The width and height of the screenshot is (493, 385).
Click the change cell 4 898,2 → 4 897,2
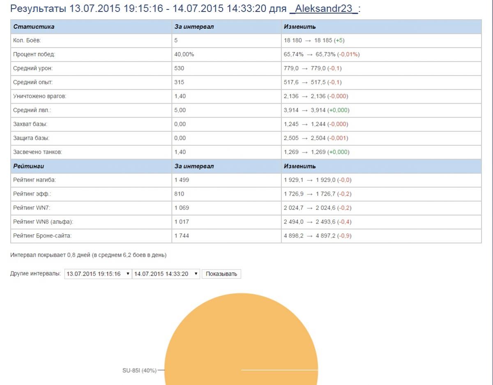(x=318, y=236)
